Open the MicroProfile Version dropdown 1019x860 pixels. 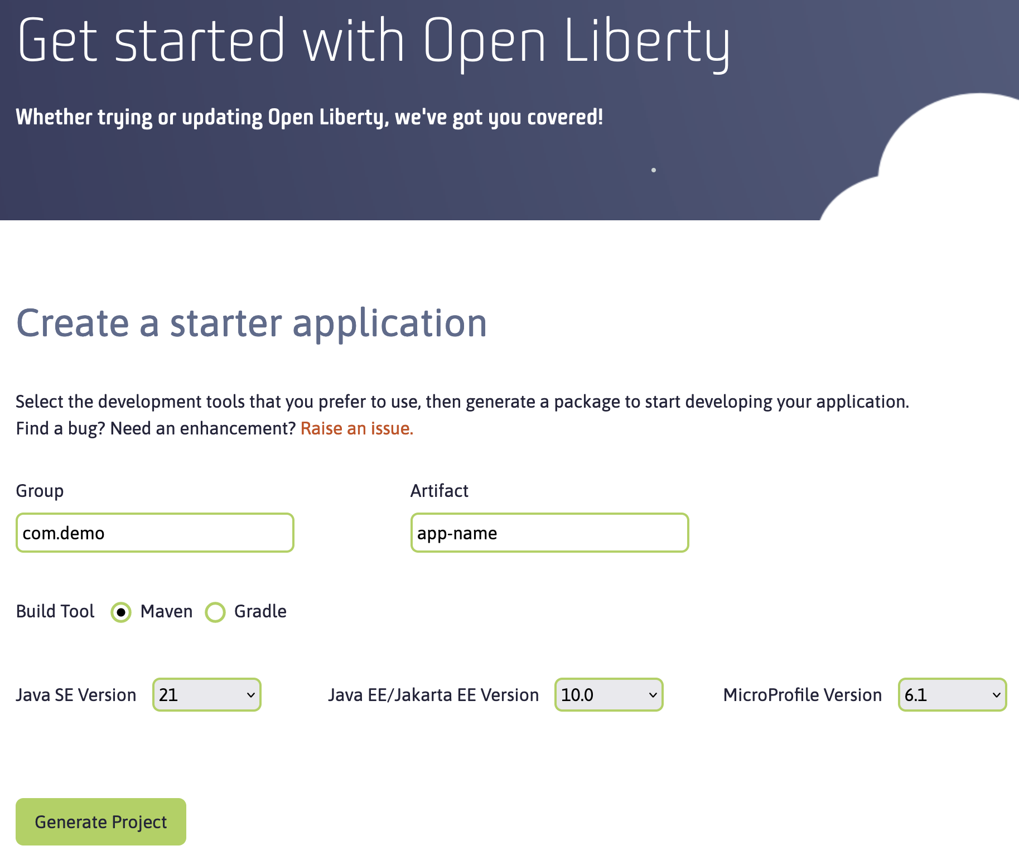[x=953, y=694]
